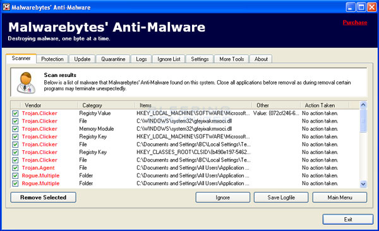This screenshot has height=231, width=379.
Task: Uncheck the Trojan.Agent File checkbox
Action: coord(15,168)
